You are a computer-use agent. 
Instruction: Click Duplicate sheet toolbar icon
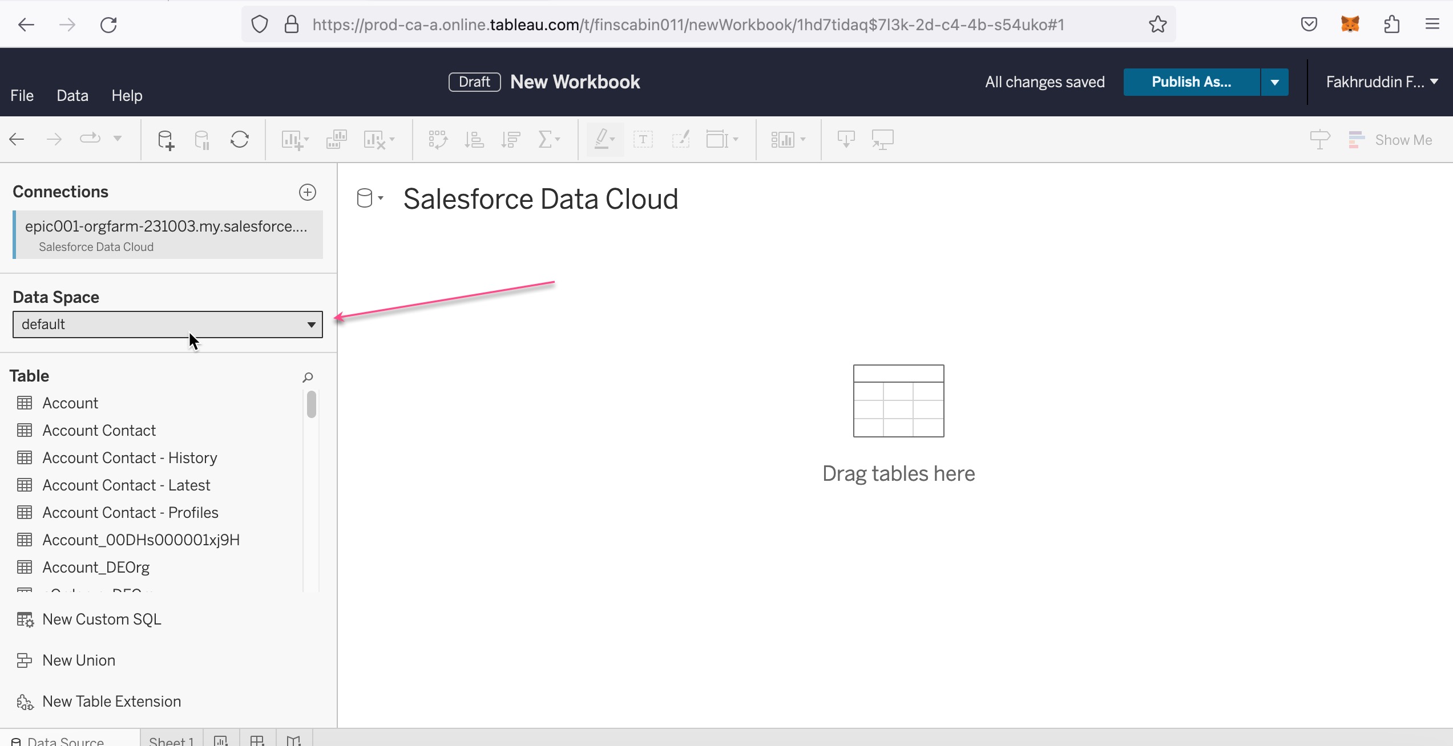337,140
